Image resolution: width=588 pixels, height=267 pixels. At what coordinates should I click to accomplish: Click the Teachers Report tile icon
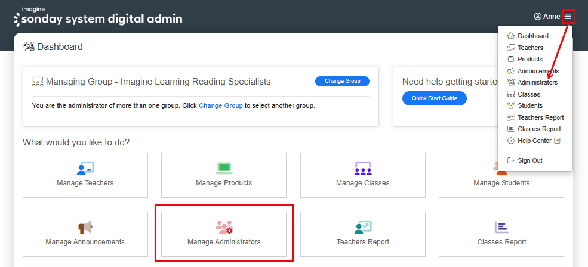pos(363,227)
